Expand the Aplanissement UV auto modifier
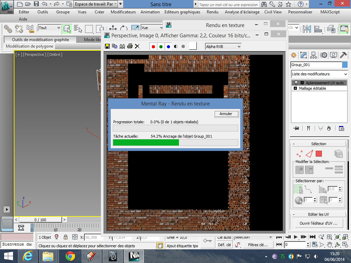This screenshot has height=263, width=351. [302, 83]
